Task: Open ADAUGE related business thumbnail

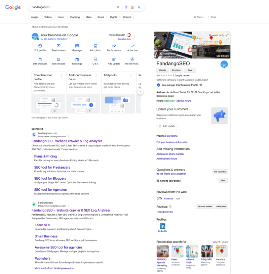Action: click(163, 252)
